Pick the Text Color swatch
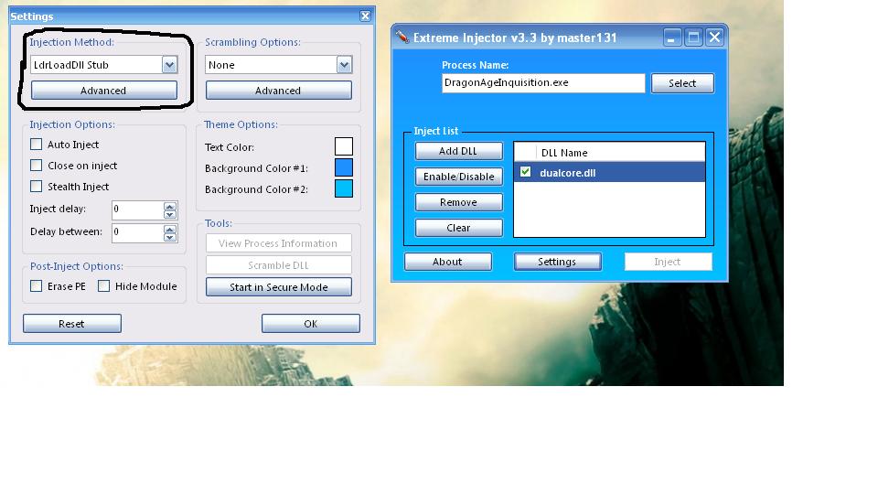The height and width of the screenshot is (494, 878). pos(344,146)
